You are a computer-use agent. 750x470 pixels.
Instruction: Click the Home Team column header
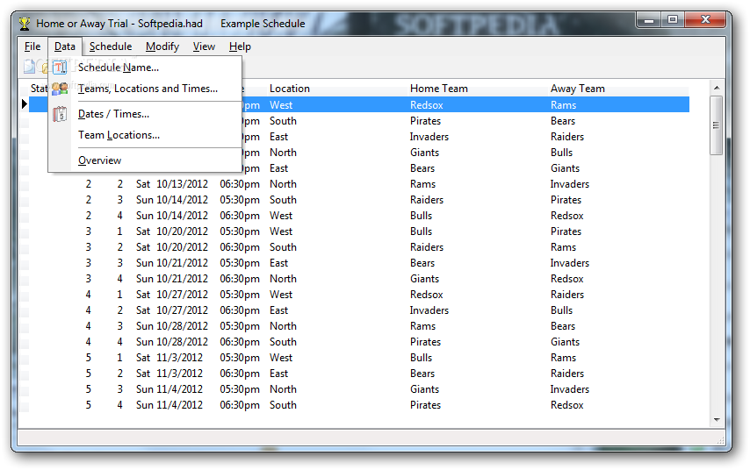[x=438, y=89]
